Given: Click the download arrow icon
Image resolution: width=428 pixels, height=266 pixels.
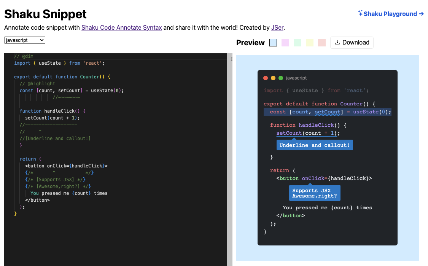Looking at the screenshot, I should [337, 42].
